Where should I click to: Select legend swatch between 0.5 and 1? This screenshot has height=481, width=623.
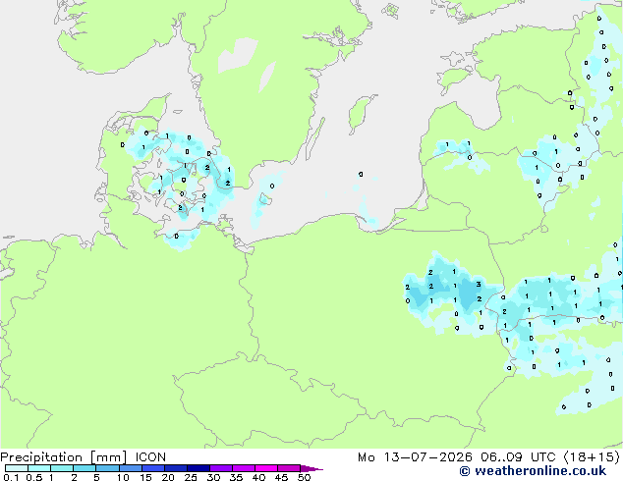pyautogui.click(x=39, y=468)
